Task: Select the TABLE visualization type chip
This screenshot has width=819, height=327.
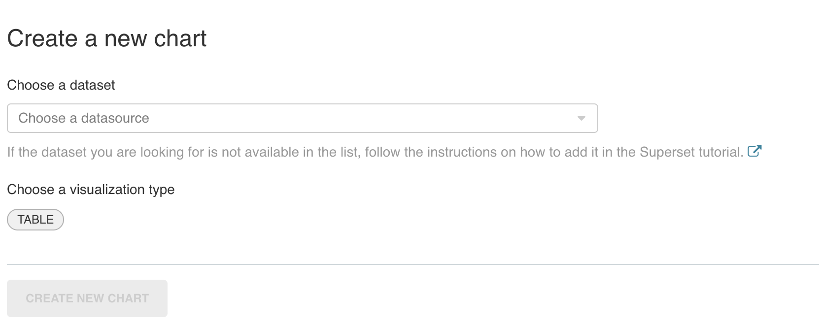Action: [35, 220]
